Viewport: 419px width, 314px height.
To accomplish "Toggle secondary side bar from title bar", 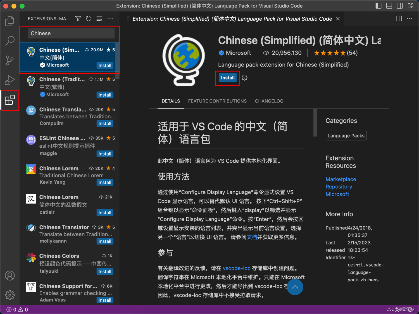I will (x=400, y=6).
